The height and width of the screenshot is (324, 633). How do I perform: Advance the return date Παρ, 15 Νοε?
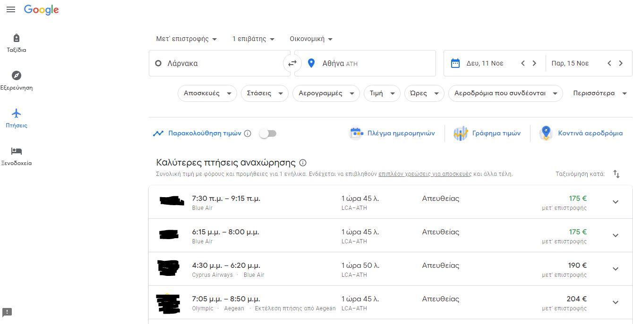pos(621,63)
